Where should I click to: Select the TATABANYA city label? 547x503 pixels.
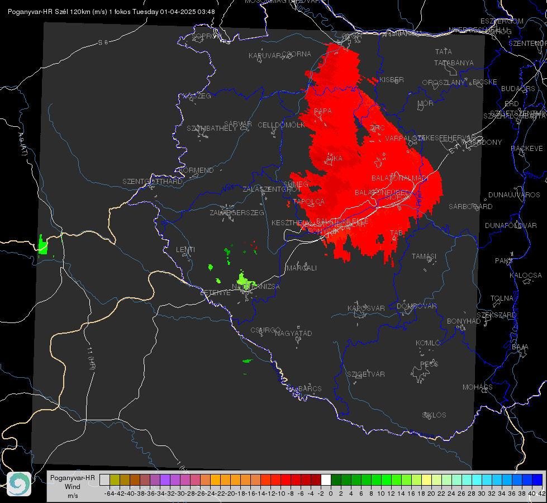point(454,63)
